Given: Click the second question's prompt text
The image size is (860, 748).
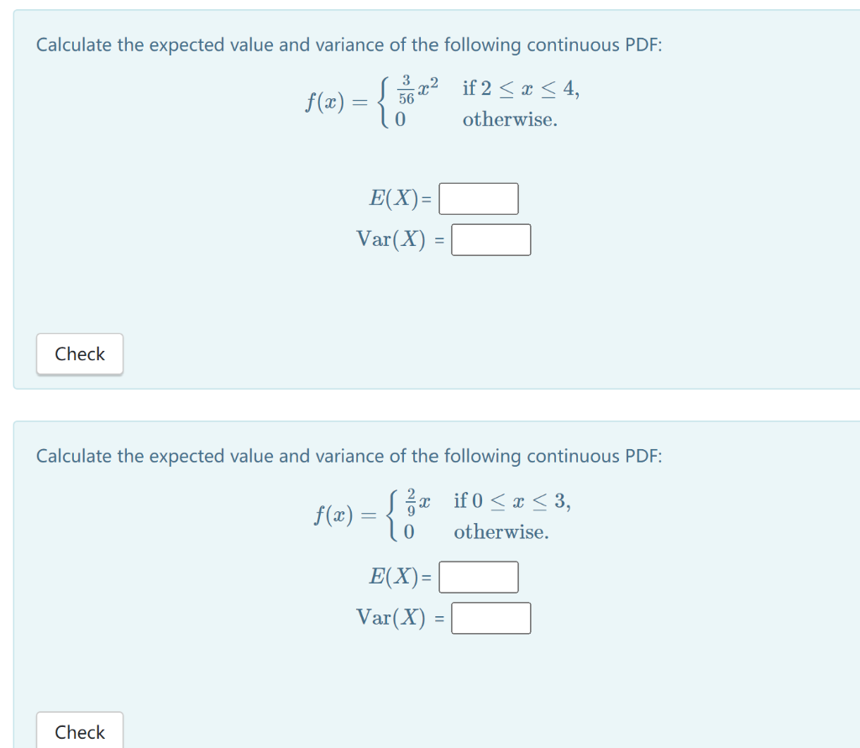Looking at the screenshot, I should click(349, 456).
